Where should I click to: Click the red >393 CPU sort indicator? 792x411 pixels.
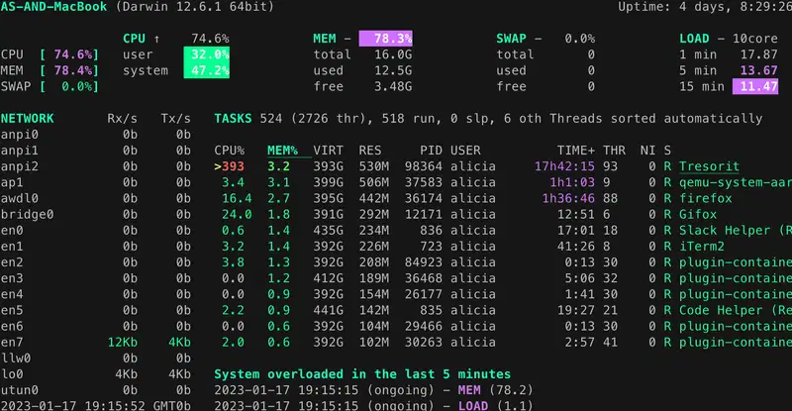(229, 166)
